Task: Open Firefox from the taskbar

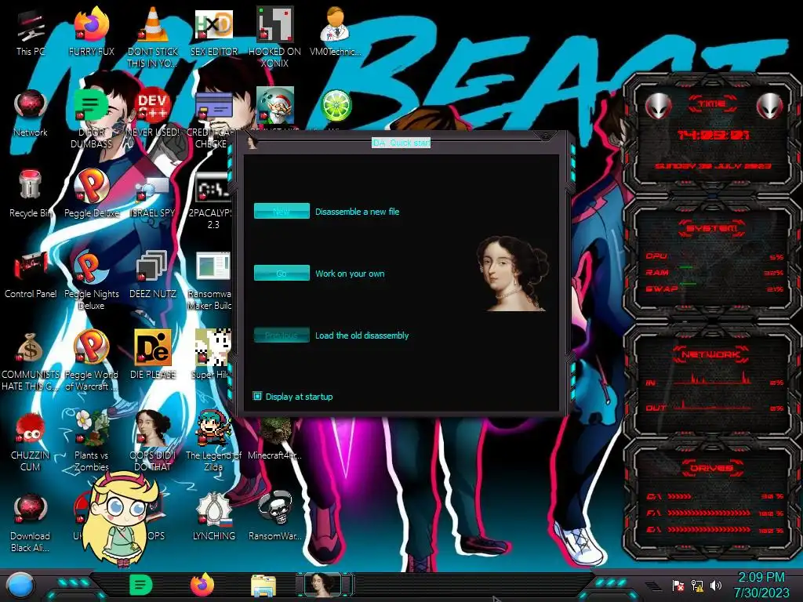Action: pos(202,585)
